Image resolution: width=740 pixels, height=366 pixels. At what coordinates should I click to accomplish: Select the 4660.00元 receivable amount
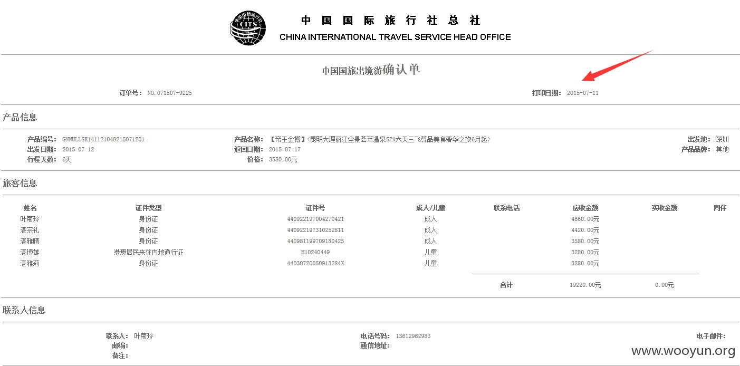(585, 219)
